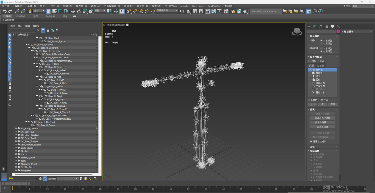
Task: Click the 隐藏未选定对象 button
Action: pos(322,118)
